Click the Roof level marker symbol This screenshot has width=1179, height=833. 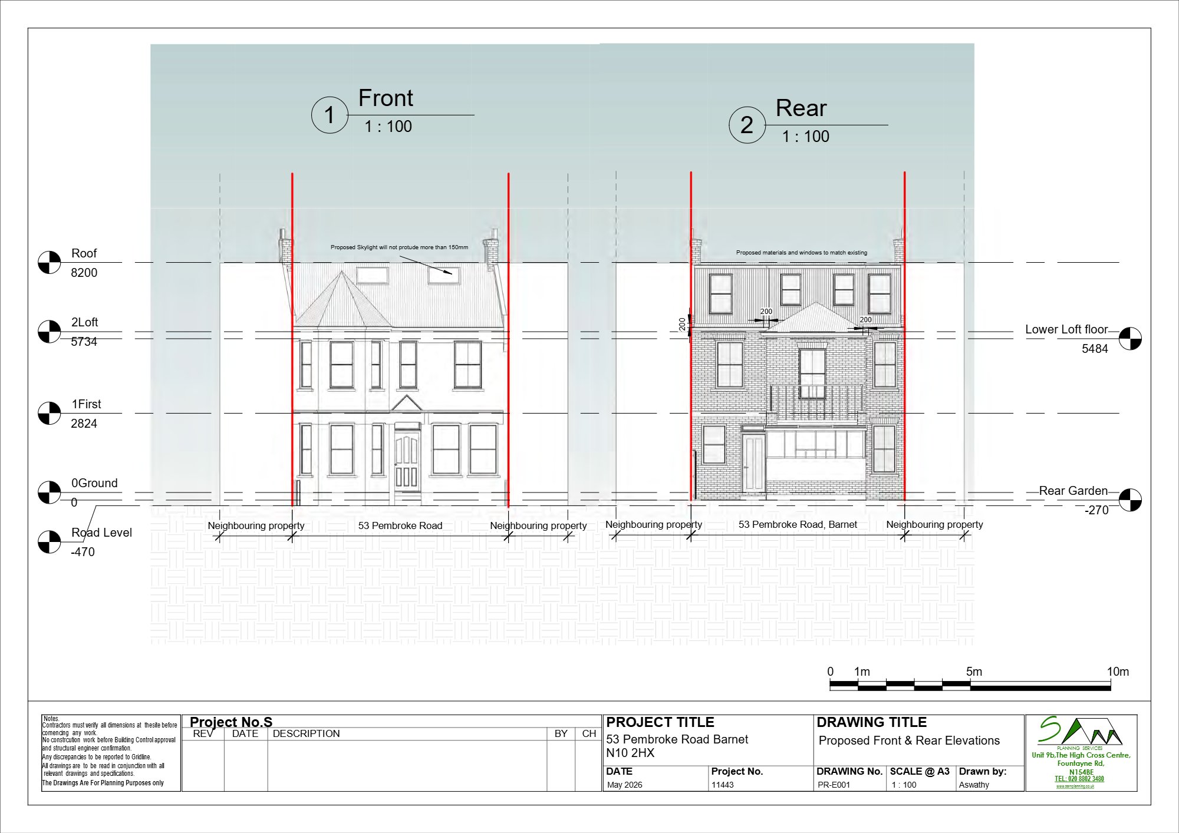coord(50,263)
